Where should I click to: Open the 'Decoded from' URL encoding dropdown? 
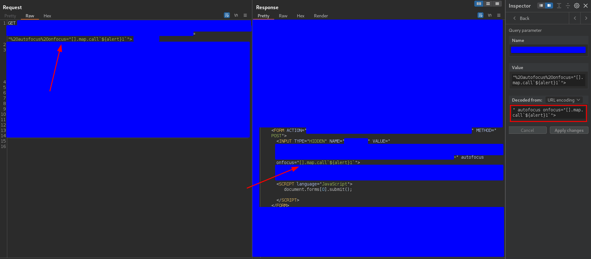[x=564, y=100]
